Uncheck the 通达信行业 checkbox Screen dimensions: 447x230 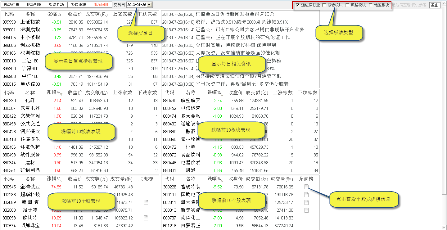click(298, 5)
